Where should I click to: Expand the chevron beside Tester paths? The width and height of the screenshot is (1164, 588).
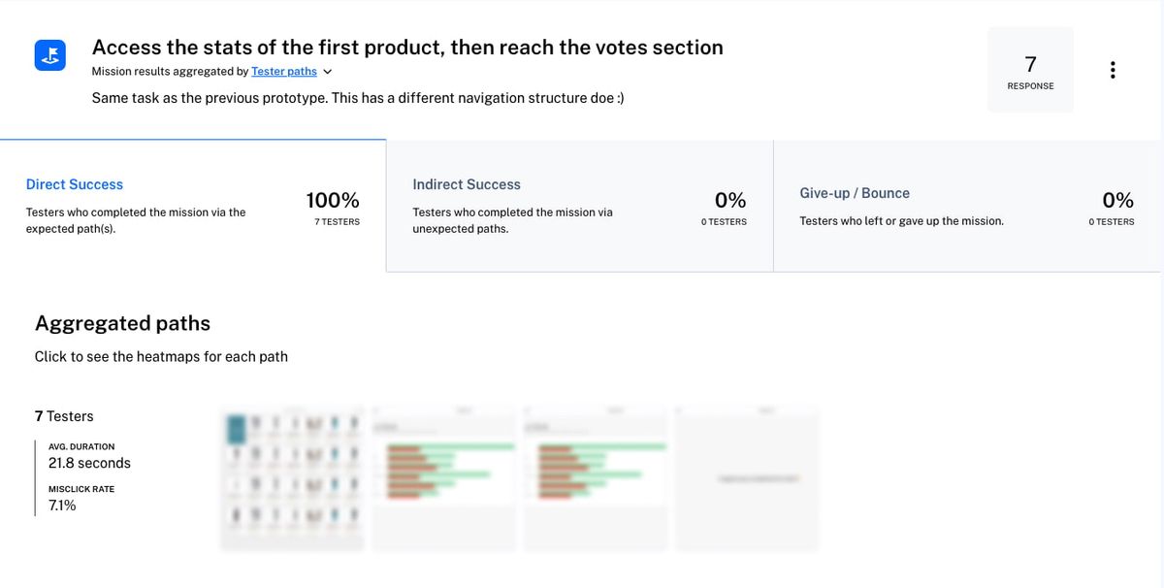pyautogui.click(x=327, y=72)
